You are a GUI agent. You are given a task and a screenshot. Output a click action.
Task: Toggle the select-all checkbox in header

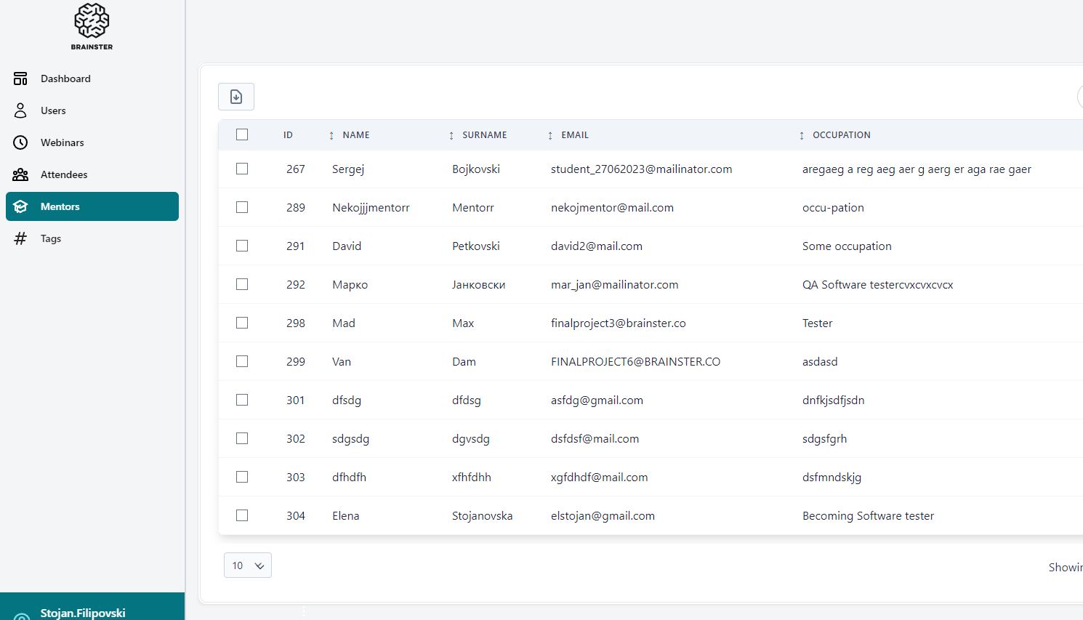242,134
